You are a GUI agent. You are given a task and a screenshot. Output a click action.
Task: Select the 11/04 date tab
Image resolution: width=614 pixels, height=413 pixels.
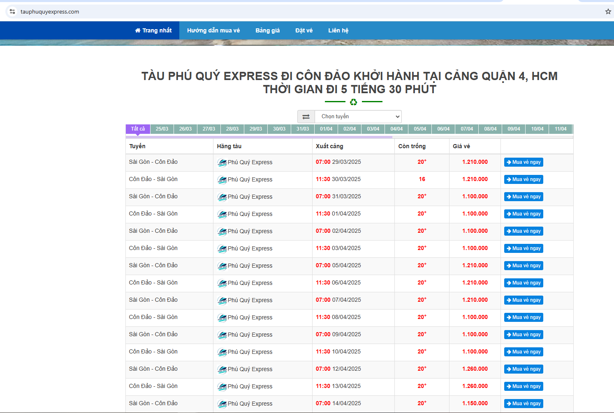(561, 129)
